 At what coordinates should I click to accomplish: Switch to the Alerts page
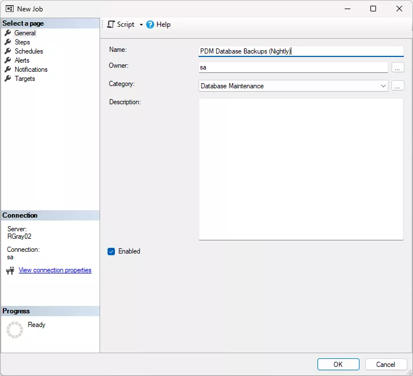[x=22, y=60]
